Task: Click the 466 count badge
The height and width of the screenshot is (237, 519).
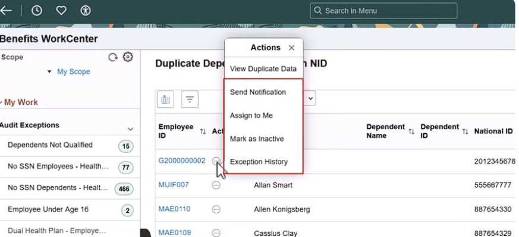Action: [x=124, y=189]
